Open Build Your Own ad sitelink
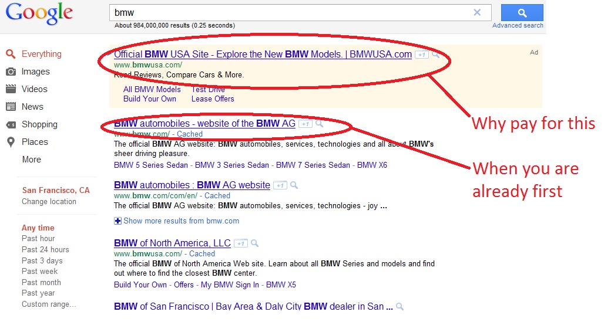This screenshot has height=332, width=611. (150, 99)
